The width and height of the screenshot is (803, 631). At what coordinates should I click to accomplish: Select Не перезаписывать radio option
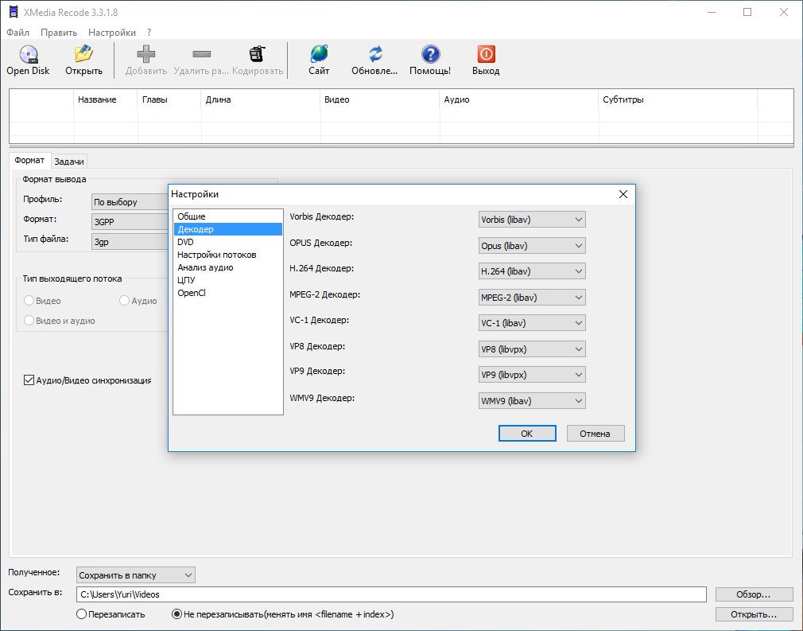(177, 614)
